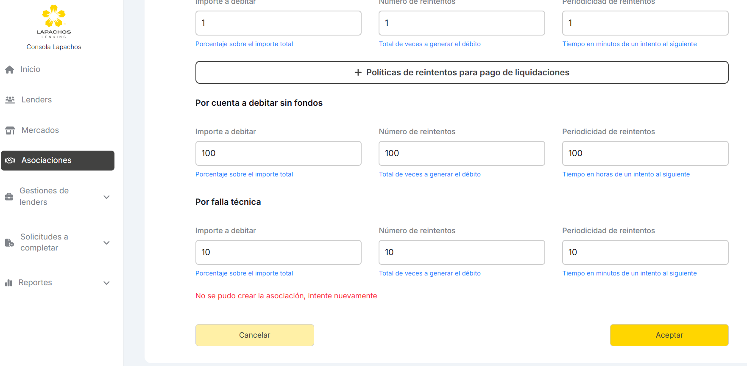Focus Número de reintentos field under falla técnica
747x366 pixels.
(462, 252)
